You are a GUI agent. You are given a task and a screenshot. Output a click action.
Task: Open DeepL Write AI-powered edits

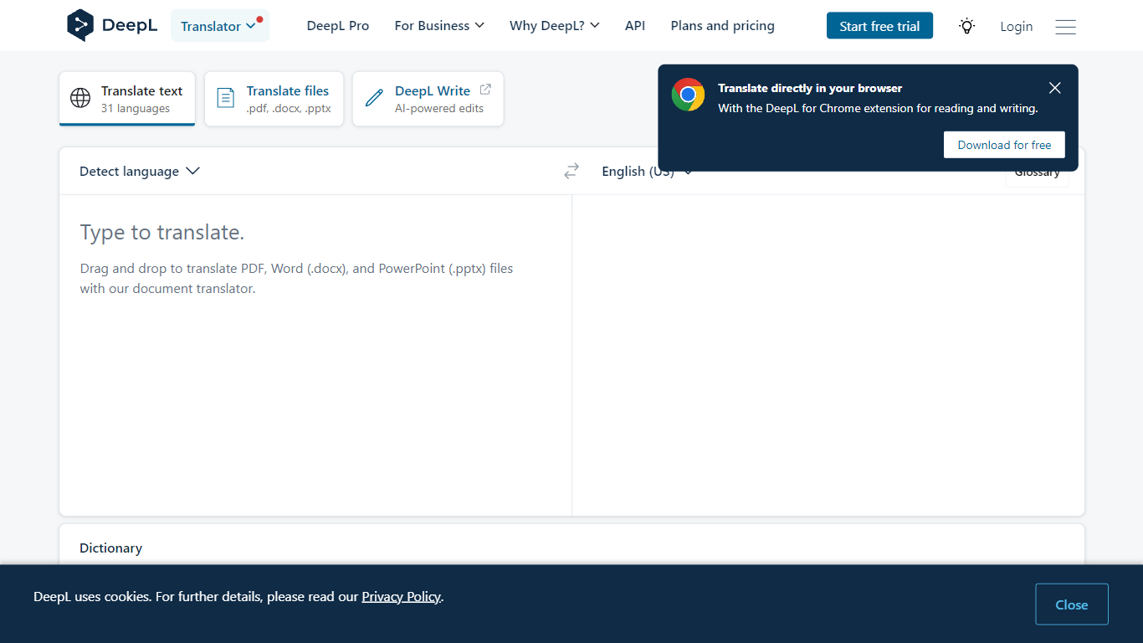tap(428, 99)
